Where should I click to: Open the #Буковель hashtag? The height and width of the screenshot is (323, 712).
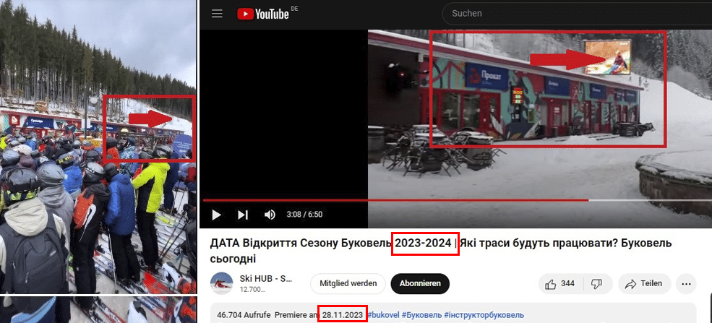pos(421,315)
